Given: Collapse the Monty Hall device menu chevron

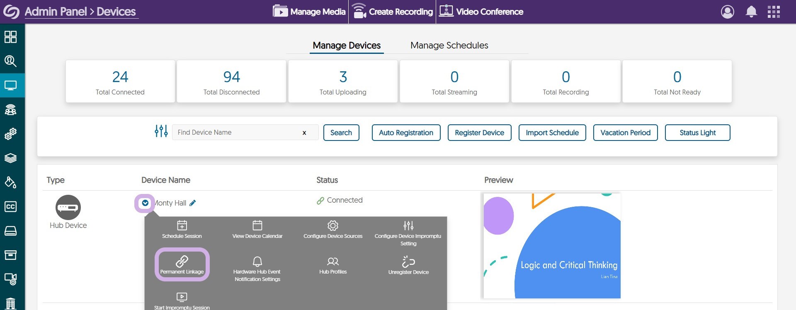Looking at the screenshot, I should tap(145, 203).
